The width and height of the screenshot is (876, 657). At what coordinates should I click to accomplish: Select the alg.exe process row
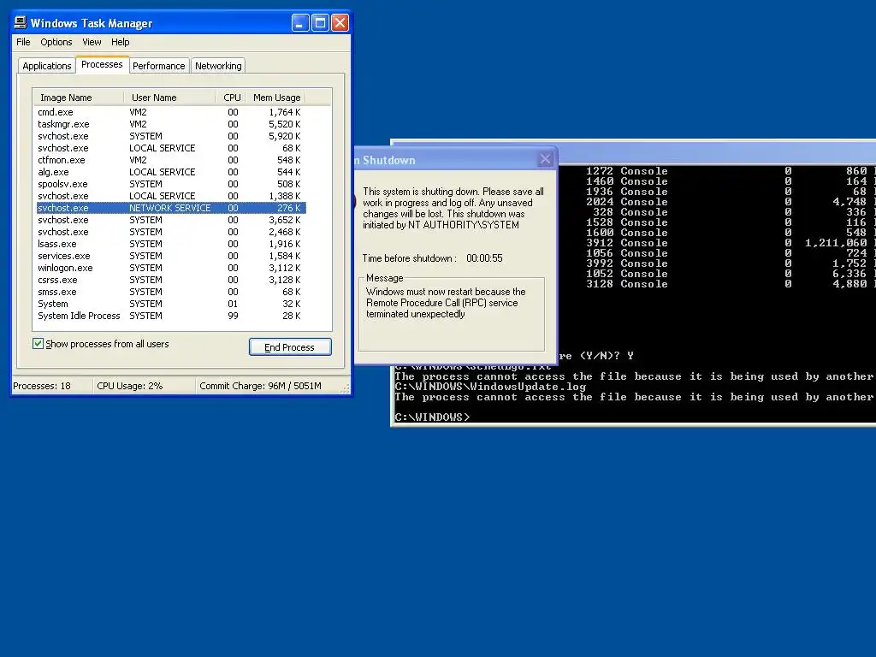click(170, 172)
